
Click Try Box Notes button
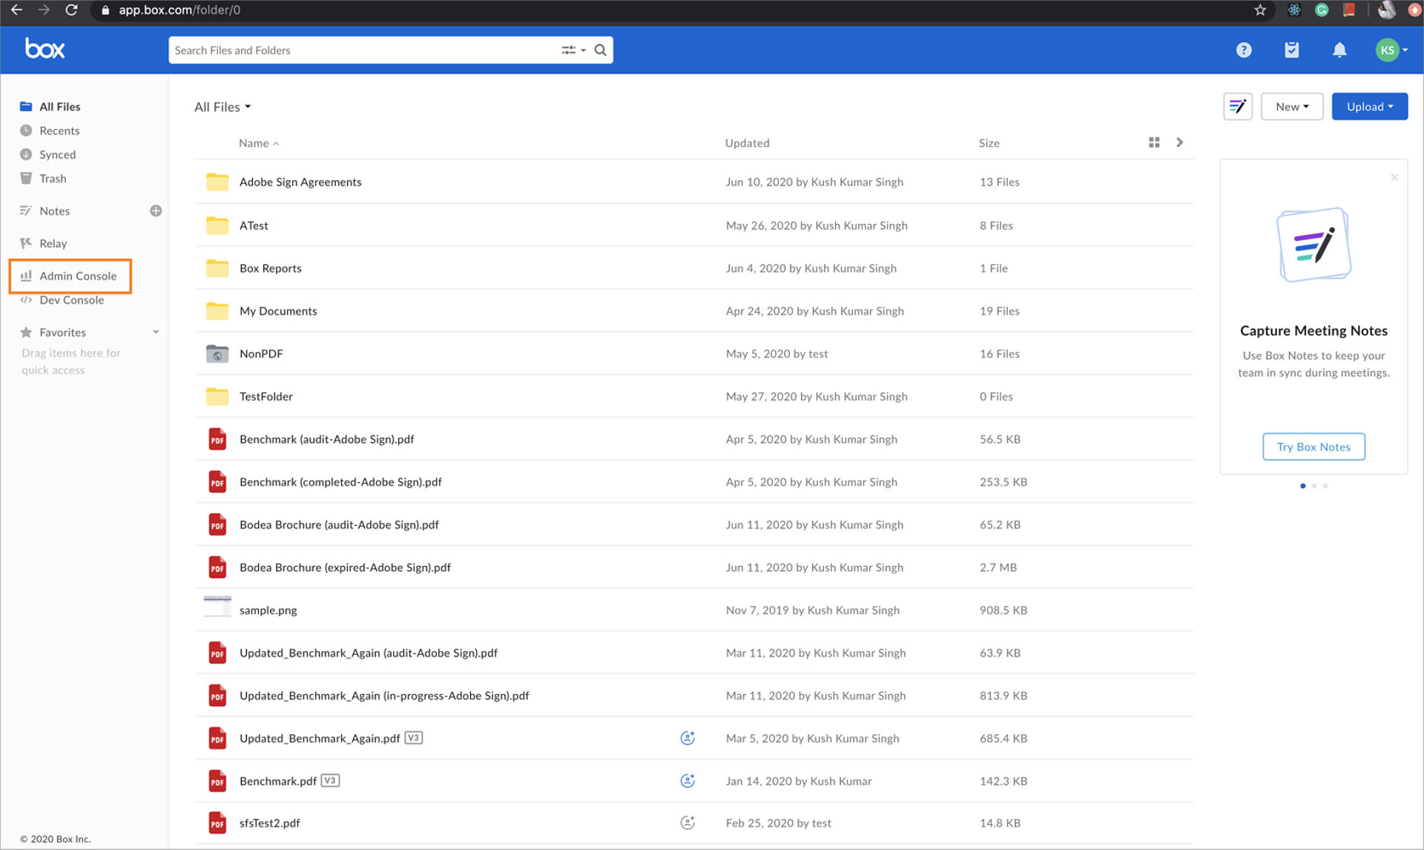click(x=1313, y=447)
